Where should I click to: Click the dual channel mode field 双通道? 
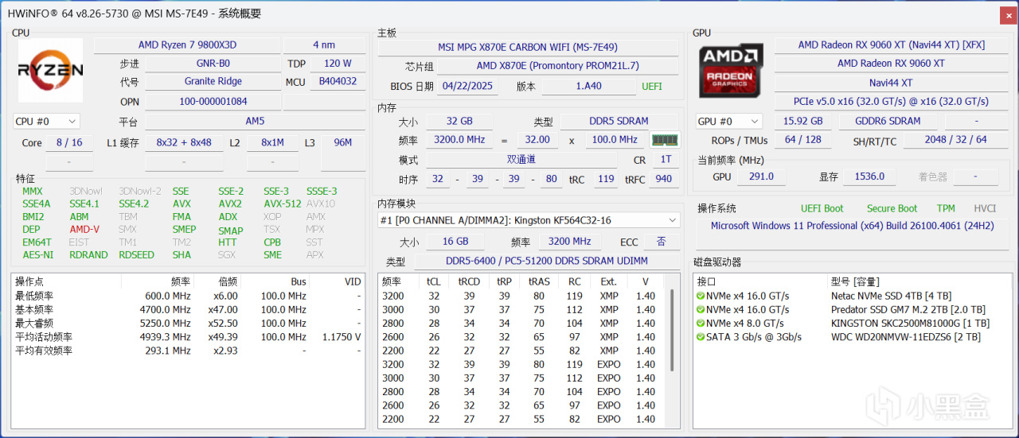point(521,159)
